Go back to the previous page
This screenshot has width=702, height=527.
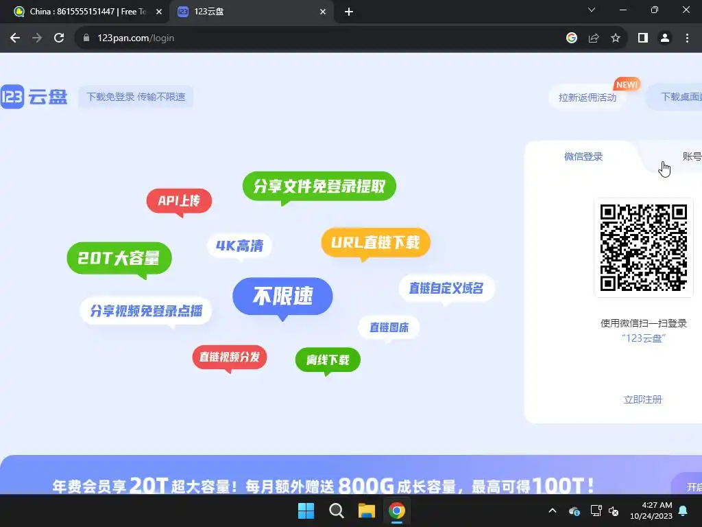[15, 38]
